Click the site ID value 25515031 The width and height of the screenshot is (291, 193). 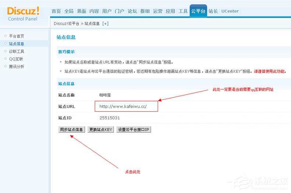pyautogui.click(x=109, y=118)
